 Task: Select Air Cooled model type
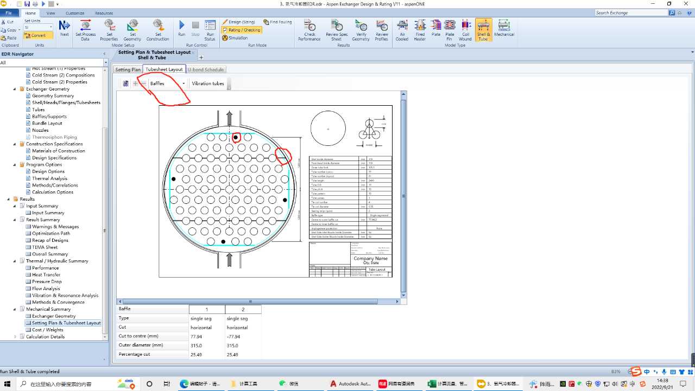[402, 30]
